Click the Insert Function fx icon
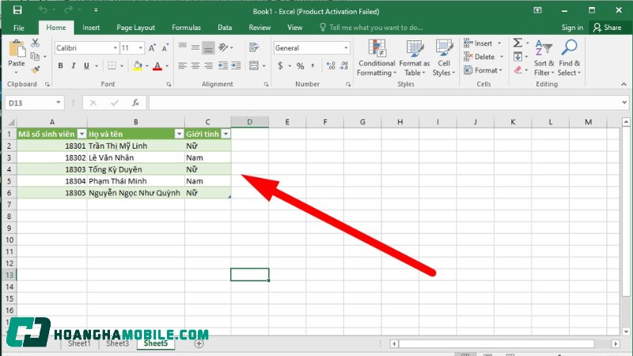Screen dimensions: 633x356 (135, 103)
